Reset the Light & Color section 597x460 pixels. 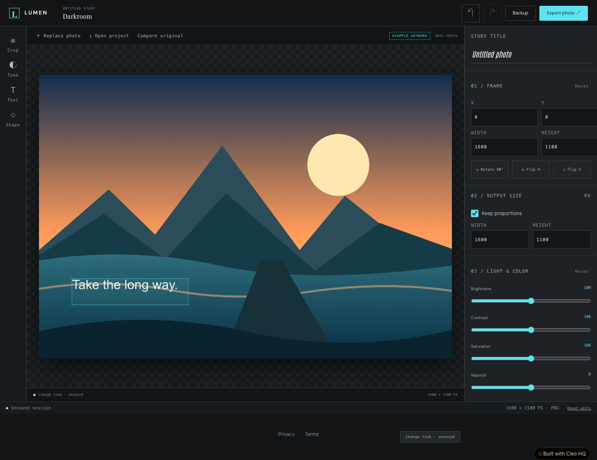click(x=582, y=271)
